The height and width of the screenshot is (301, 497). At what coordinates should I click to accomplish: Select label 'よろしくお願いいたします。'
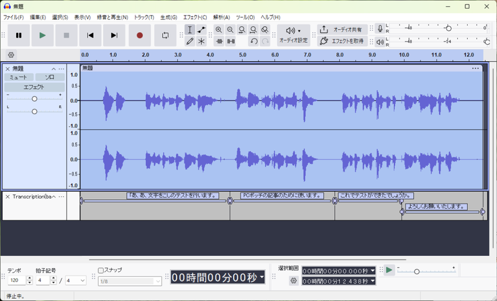tap(437, 207)
